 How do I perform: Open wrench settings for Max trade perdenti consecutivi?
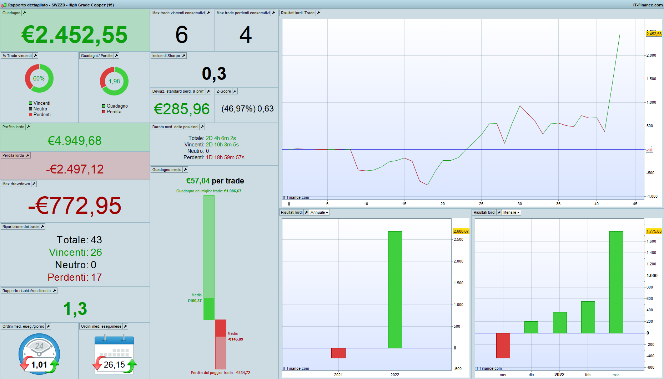tap(273, 13)
